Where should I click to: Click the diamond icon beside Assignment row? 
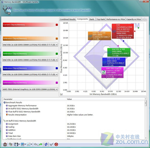pos(7,124)
